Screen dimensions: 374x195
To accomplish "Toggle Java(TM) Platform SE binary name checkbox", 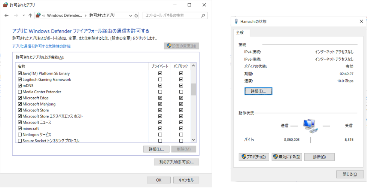I will point(20,73).
